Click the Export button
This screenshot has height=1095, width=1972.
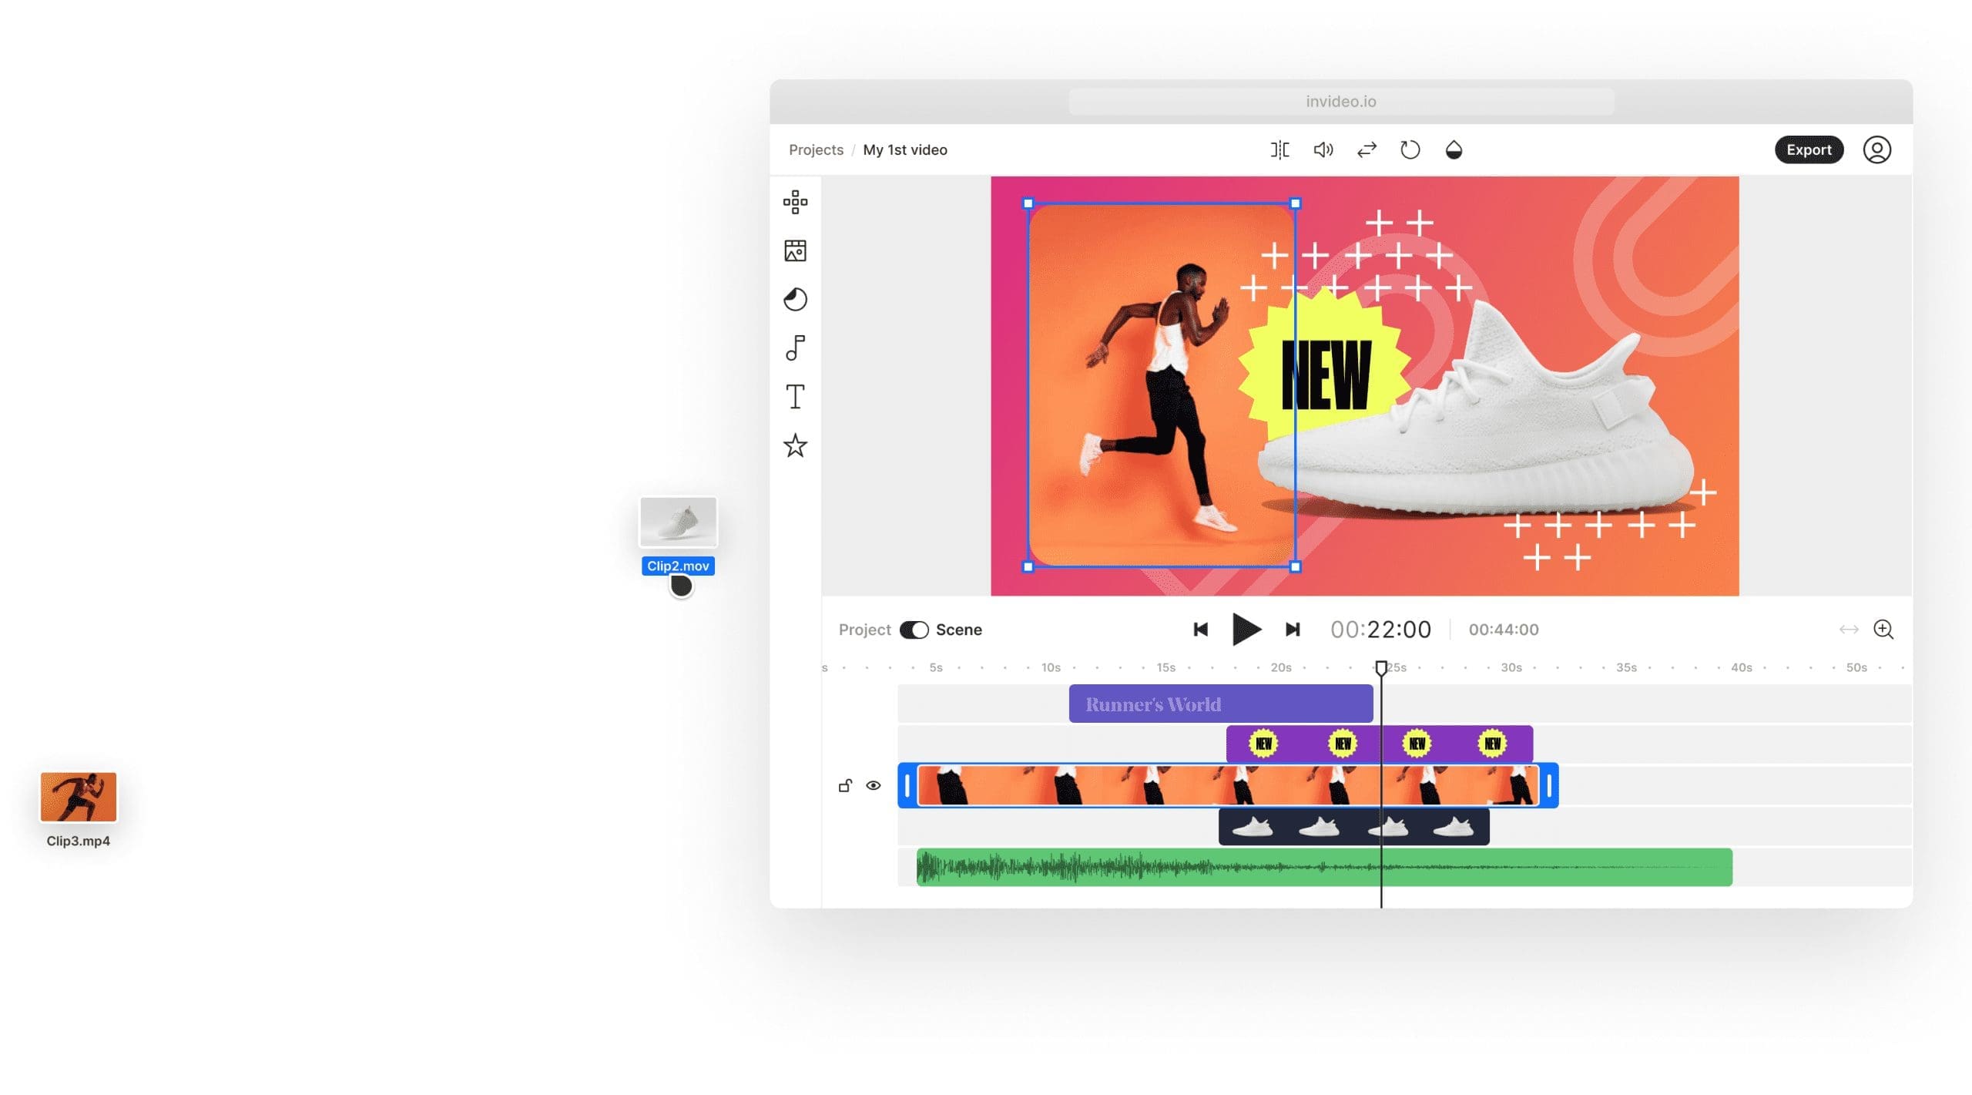coord(1808,149)
